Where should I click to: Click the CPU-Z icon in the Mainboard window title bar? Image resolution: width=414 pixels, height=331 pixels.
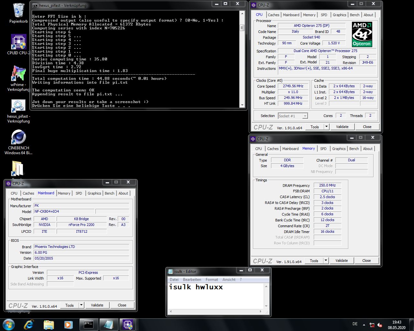(8, 183)
